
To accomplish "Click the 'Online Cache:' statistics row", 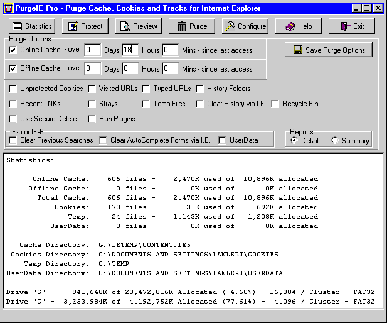I will tap(175, 179).
